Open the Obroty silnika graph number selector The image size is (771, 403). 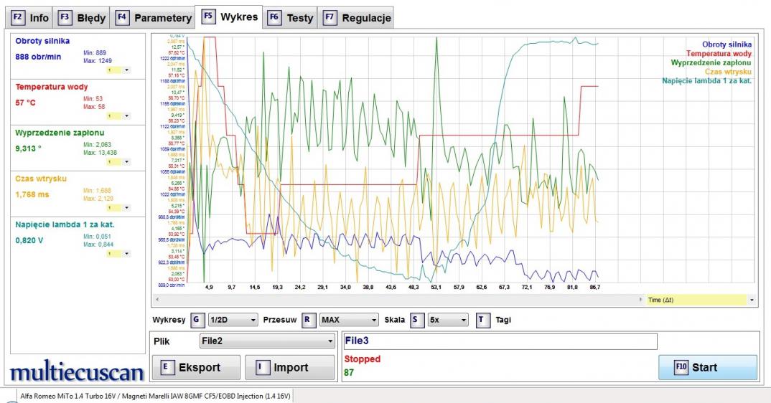pos(118,70)
